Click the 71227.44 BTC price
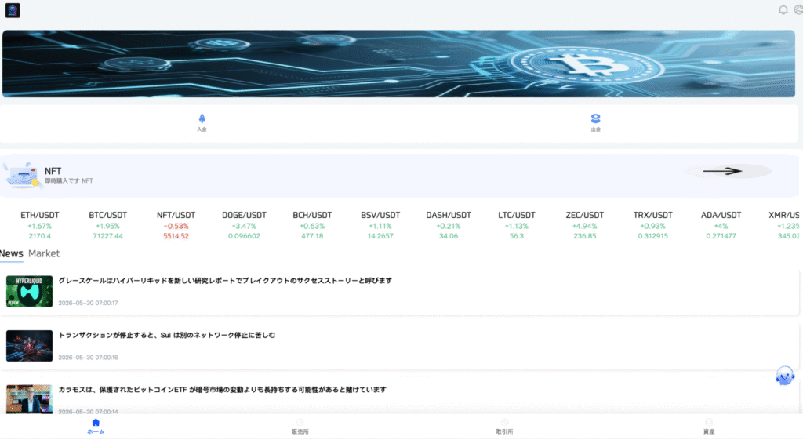This screenshot has width=803, height=440. 107,236
